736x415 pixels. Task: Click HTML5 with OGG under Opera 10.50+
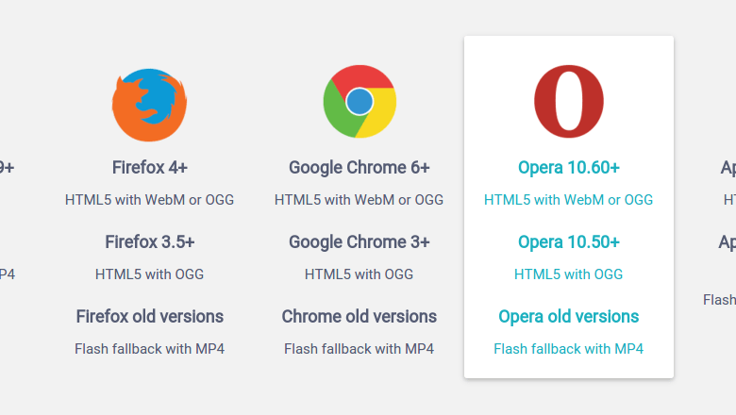tap(569, 274)
